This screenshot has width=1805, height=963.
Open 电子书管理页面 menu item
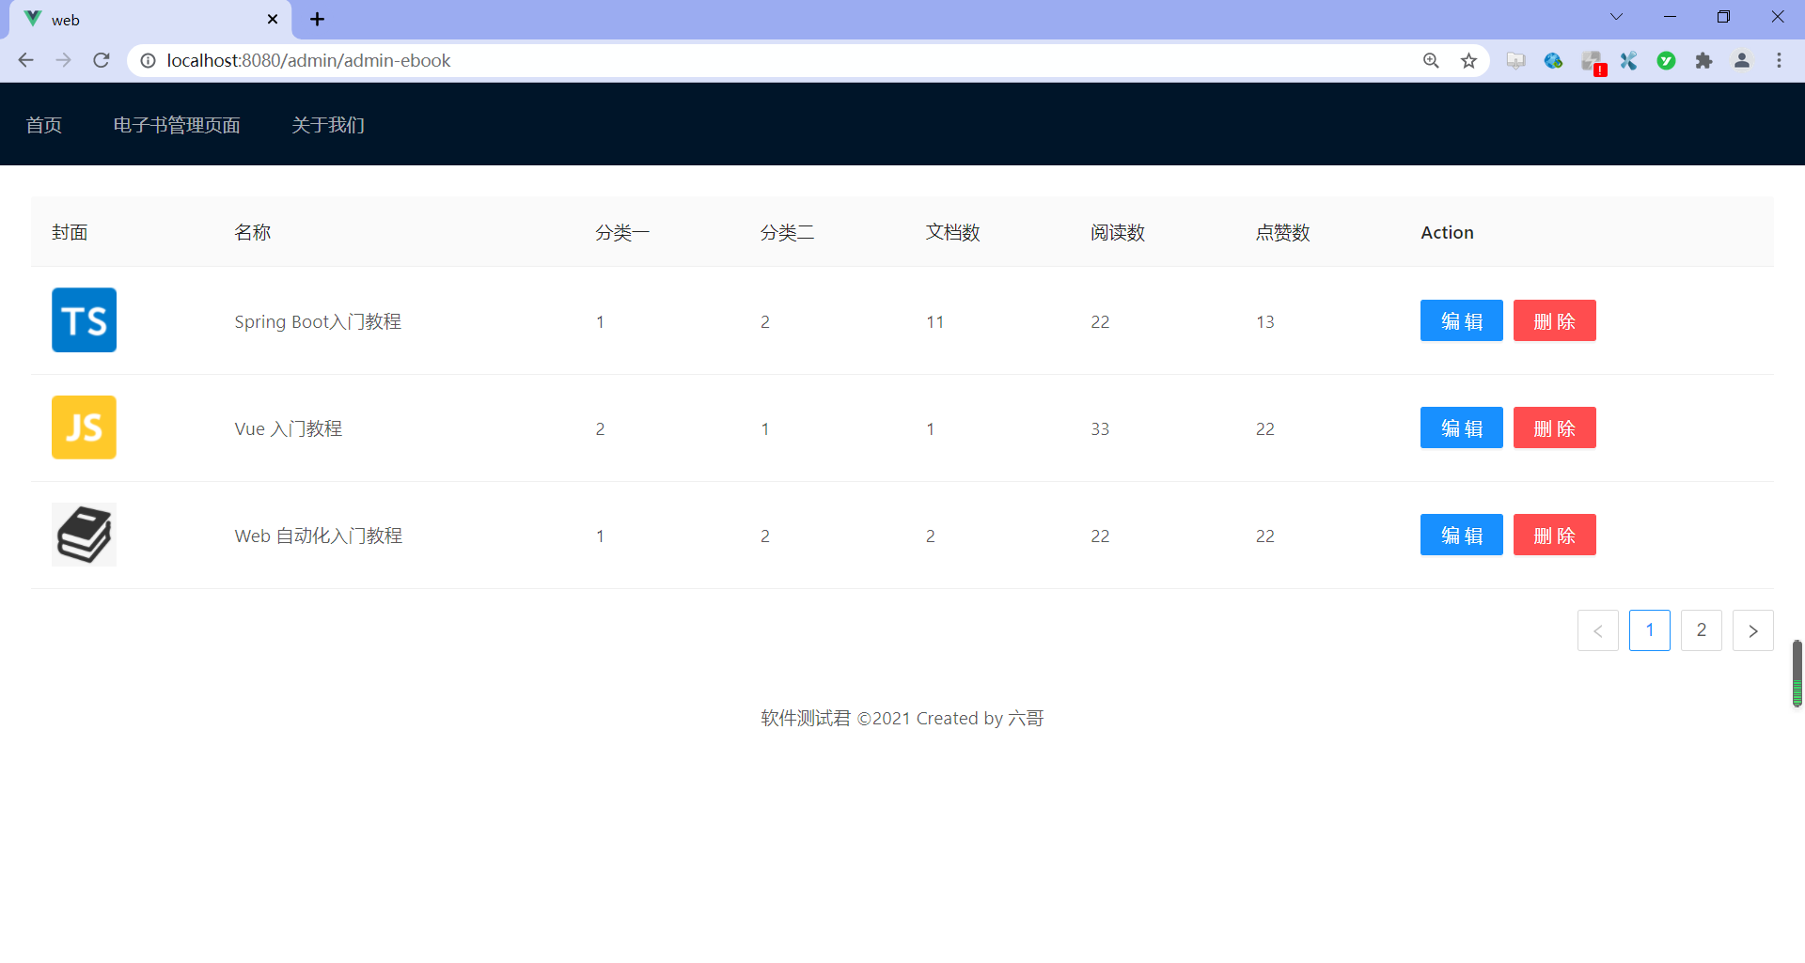pos(177,125)
